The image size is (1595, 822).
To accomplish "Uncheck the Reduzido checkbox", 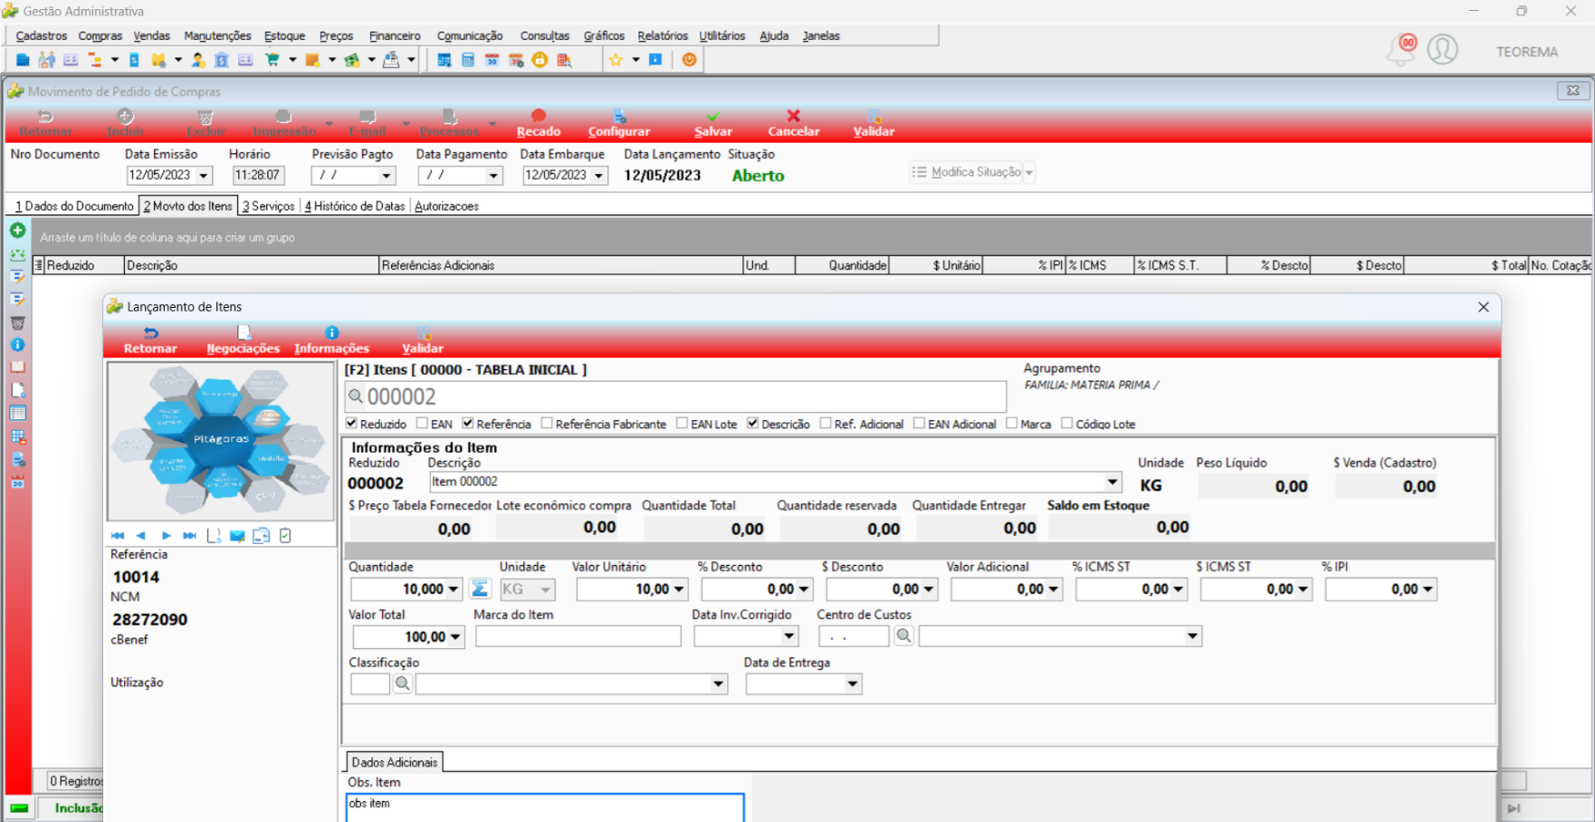I will click(x=351, y=424).
